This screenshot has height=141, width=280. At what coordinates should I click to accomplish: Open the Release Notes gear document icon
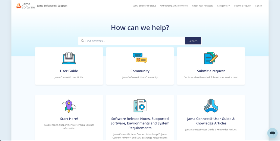[140, 106]
